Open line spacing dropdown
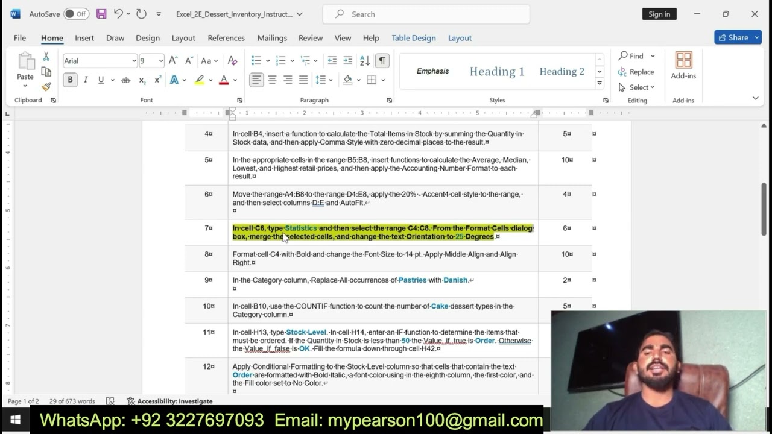The image size is (772, 434). [324, 80]
